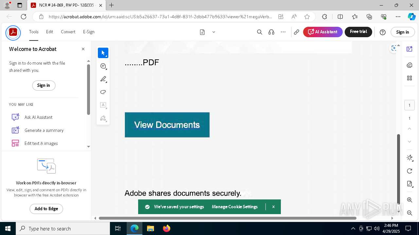419x235 pixels.
Task: Rotate the page view icon
Action: click(410, 171)
